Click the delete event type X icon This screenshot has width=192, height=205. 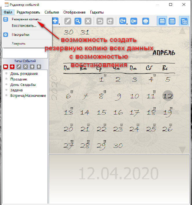coord(25,67)
